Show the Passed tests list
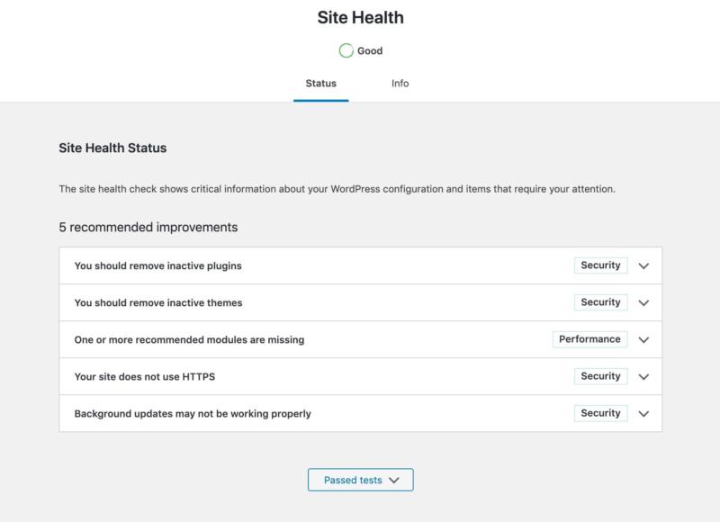Image resolution: width=720 pixels, height=522 pixels. click(x=360, y=481)
